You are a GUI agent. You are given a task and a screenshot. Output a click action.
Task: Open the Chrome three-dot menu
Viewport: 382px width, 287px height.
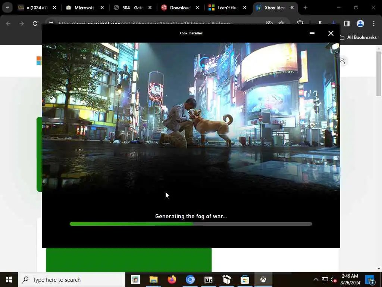[374, 24]
